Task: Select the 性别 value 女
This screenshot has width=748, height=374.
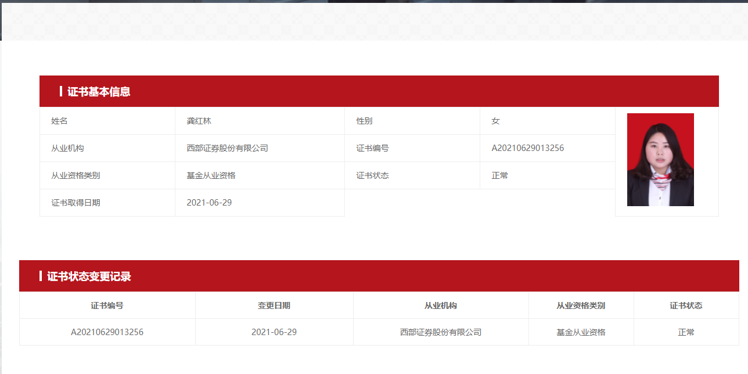Action: 495,121
